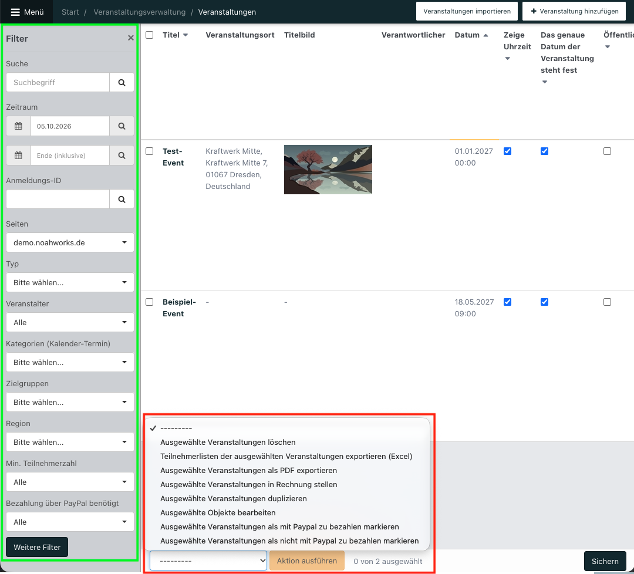Close the Filter panel with the X
The image size is (634, 574).
click(x=130, y=38)
